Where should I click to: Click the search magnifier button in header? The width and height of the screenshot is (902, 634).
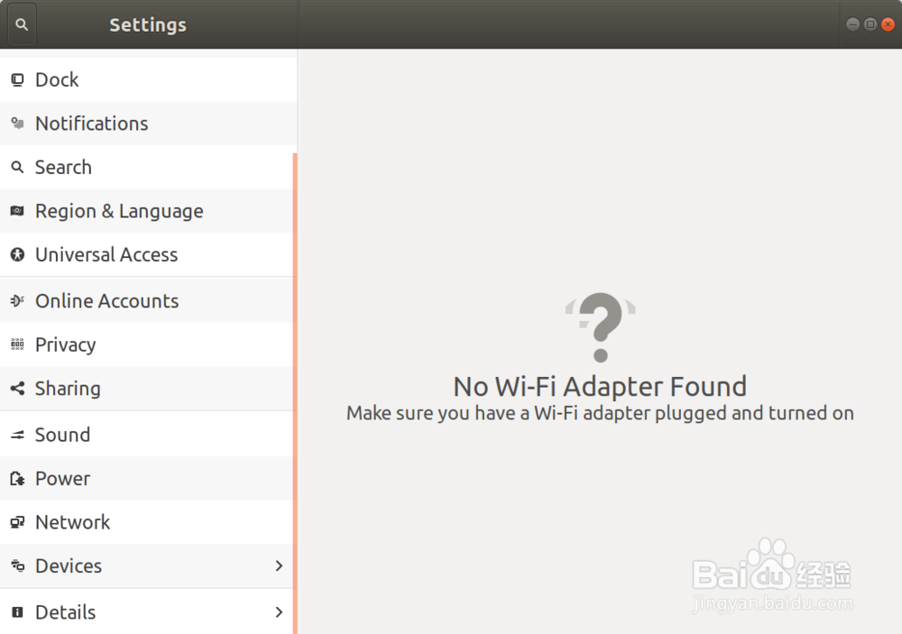pos(22,24)
